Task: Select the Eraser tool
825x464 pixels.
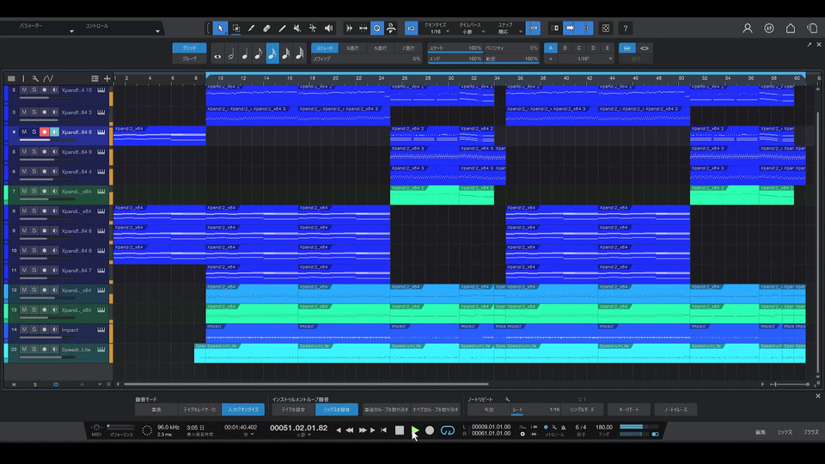Action: pos(266,28)
